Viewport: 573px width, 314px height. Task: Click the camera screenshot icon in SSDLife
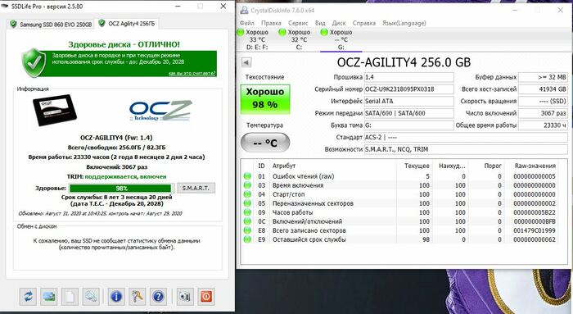coord(185,296)
